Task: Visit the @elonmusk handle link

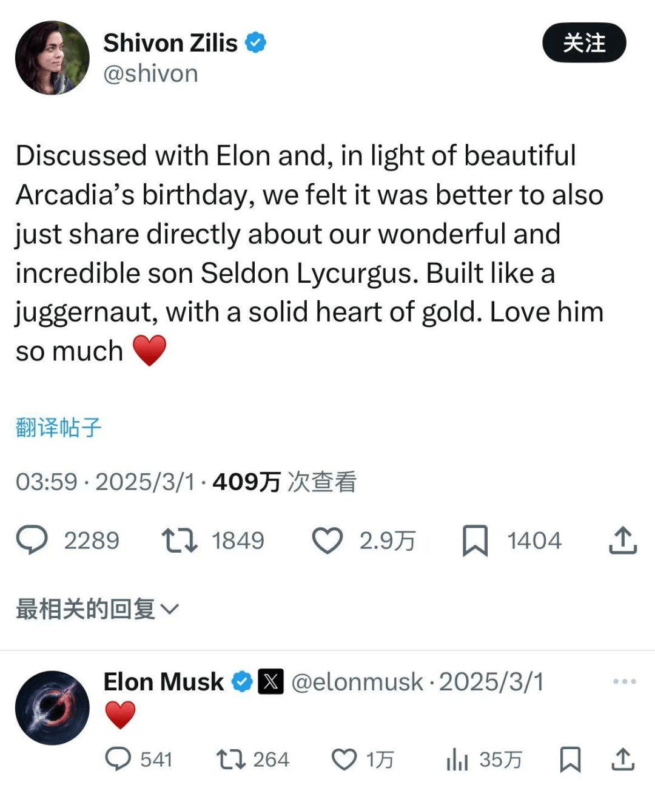Action: coord(357,682)
